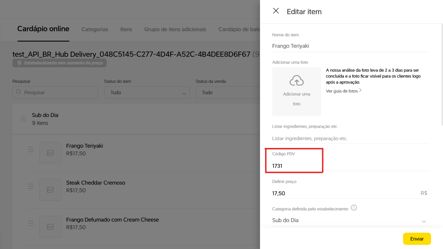Click the search magnifier icon

[19, 92]
